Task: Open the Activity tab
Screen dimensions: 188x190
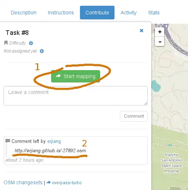Action: point(129,13)
